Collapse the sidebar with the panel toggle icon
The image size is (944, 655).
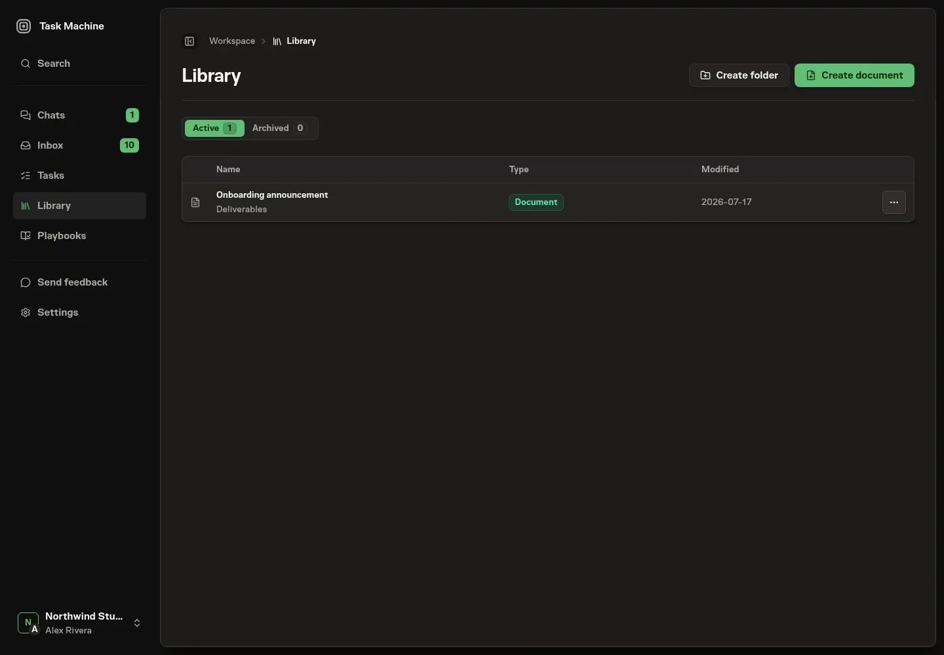(189, 41)
